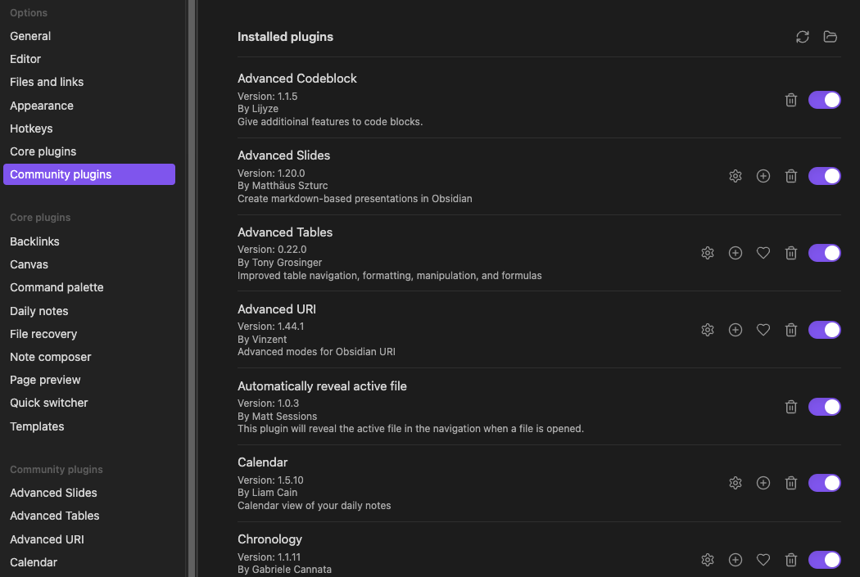The width and height of the screenshot is (860, 577).
Task: Click the Advanced URI heart icon
Action: (x=763, y=330)
